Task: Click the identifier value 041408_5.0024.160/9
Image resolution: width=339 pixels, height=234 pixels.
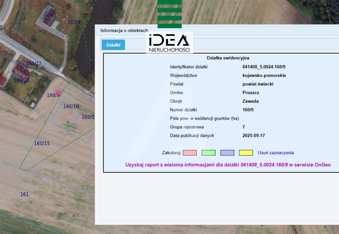Action: (264, 67)
